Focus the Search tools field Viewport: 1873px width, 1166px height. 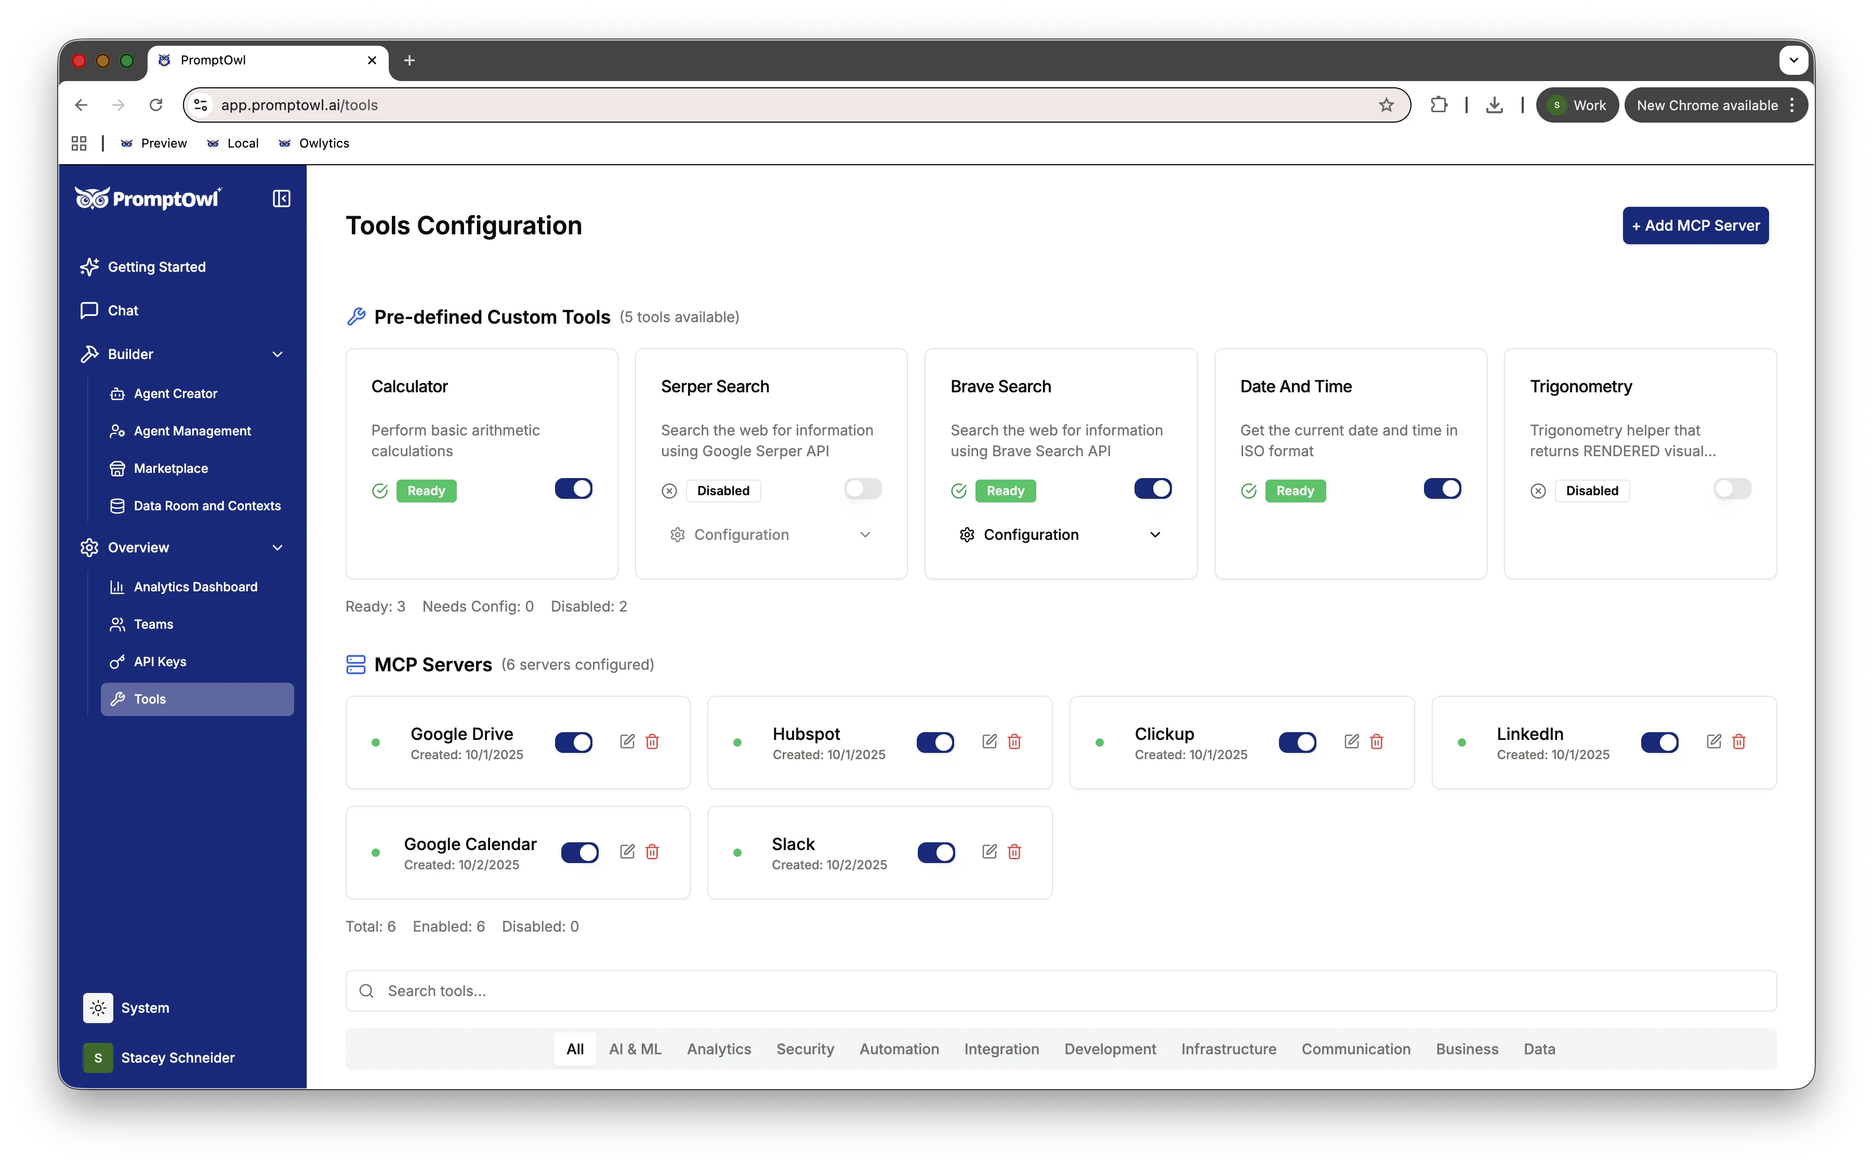1061,991
